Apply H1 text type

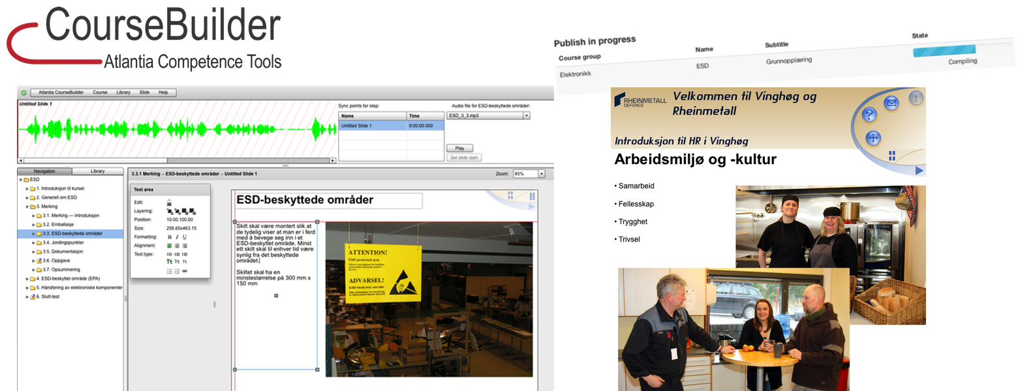click(170, 254)
